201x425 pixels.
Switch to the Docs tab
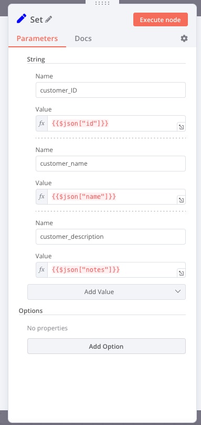83,38
